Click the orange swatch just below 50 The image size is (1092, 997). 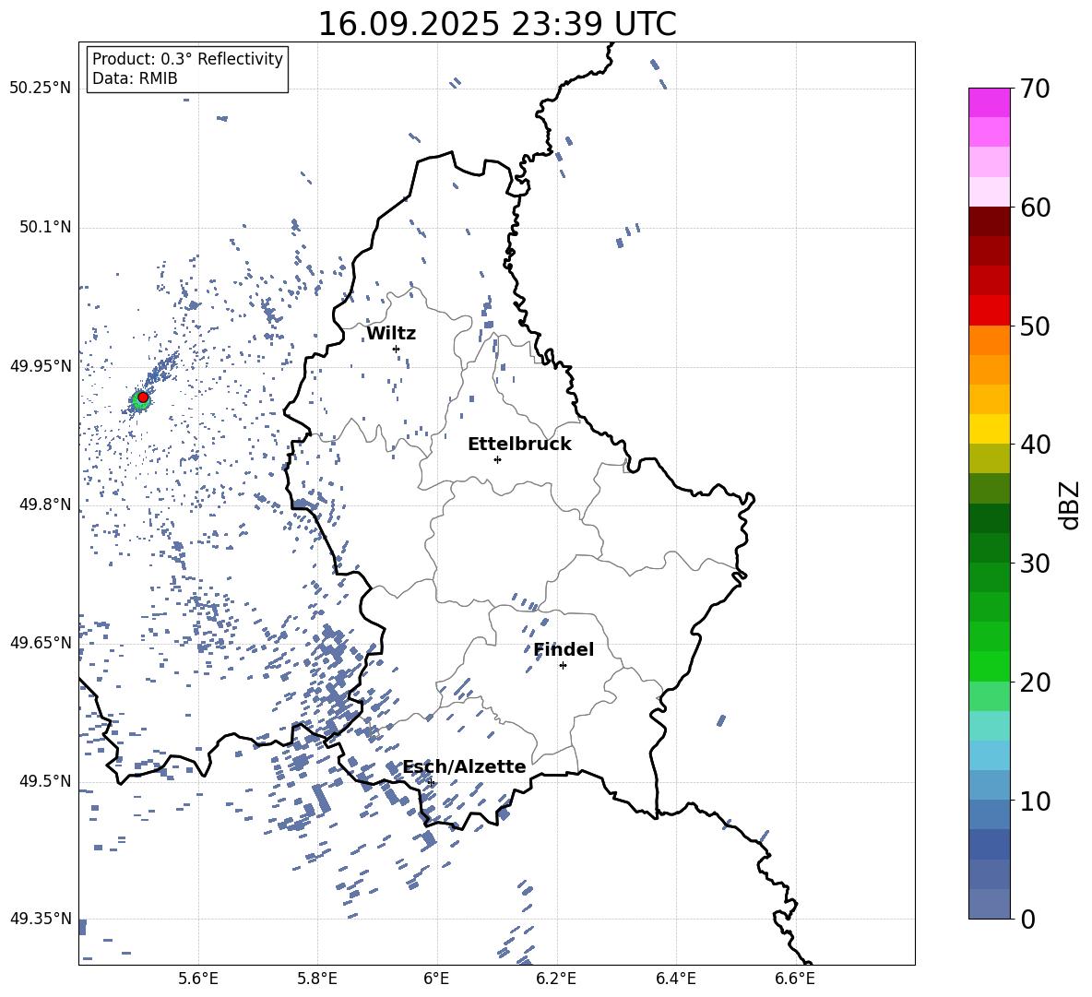point(990,339)
